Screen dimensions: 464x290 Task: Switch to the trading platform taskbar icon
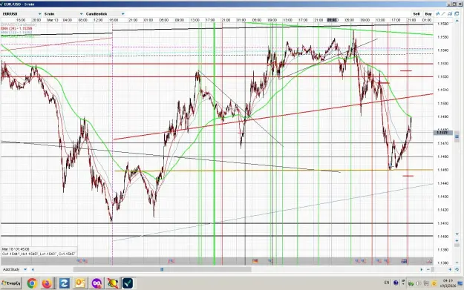pos(128,283)
